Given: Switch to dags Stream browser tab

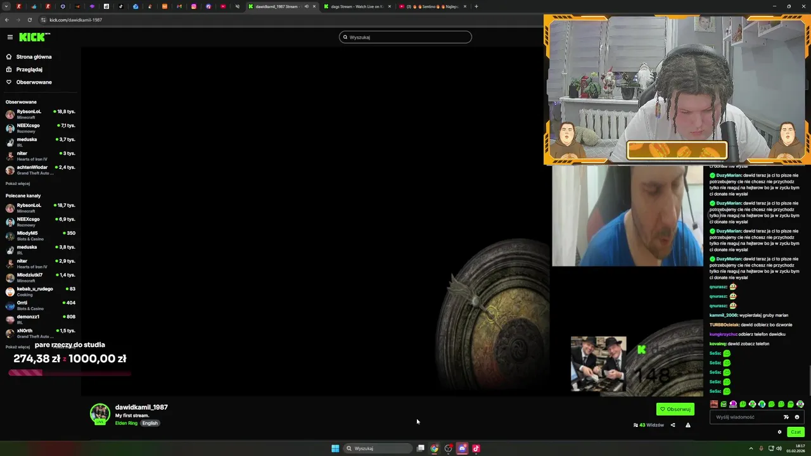Looking at the screenshot, I should 357,6.
